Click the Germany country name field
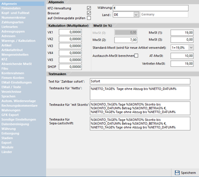Screen dimensions: 199x177 [x=164, y=14]
